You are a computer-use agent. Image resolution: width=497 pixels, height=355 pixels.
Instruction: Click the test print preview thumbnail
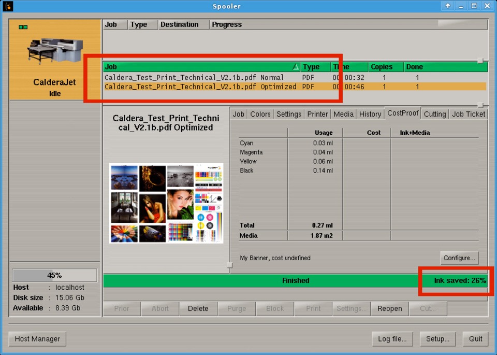point(166,203)
